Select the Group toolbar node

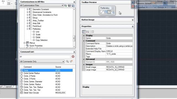pos(35,18)
